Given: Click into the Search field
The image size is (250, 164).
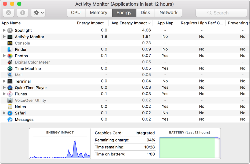Looking at the screenshot, I should tap(221, 13).
